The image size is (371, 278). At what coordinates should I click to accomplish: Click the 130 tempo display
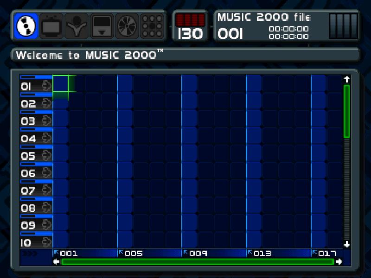click(x=190, y=33)
